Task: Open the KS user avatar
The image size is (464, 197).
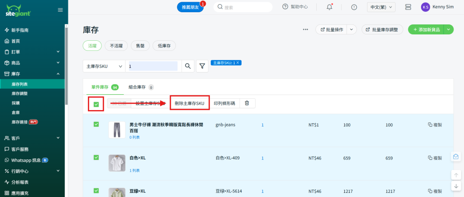Action: coord(425,7)
